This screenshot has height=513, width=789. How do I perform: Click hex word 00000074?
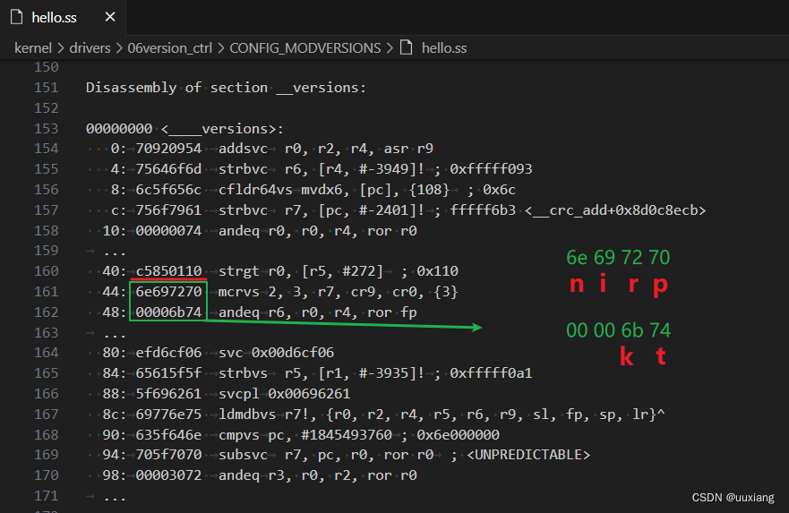coord(168,231)
